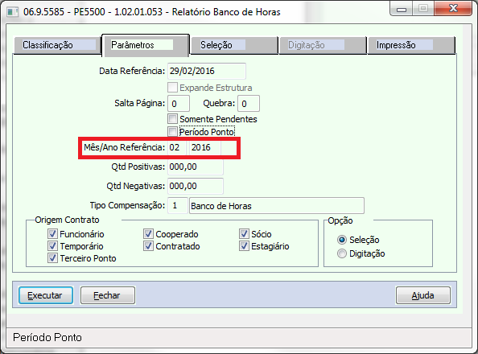Screen dimensions: 478x354
Task: Focus the Data Referência date field
Action: (207, 71)
